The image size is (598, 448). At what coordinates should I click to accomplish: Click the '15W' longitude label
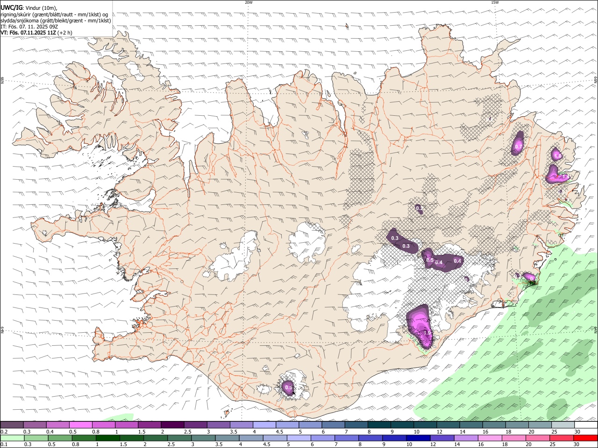pos(495,2)
